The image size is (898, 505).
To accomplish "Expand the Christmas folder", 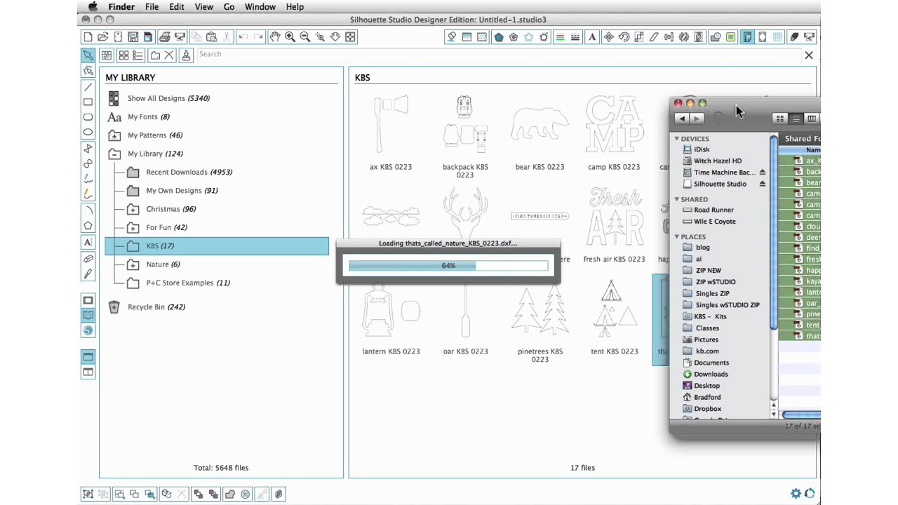I will (x=133, y=209).
